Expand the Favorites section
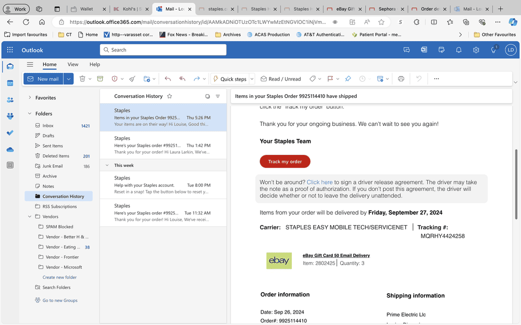The image size is (521, 325). (30, 98)
